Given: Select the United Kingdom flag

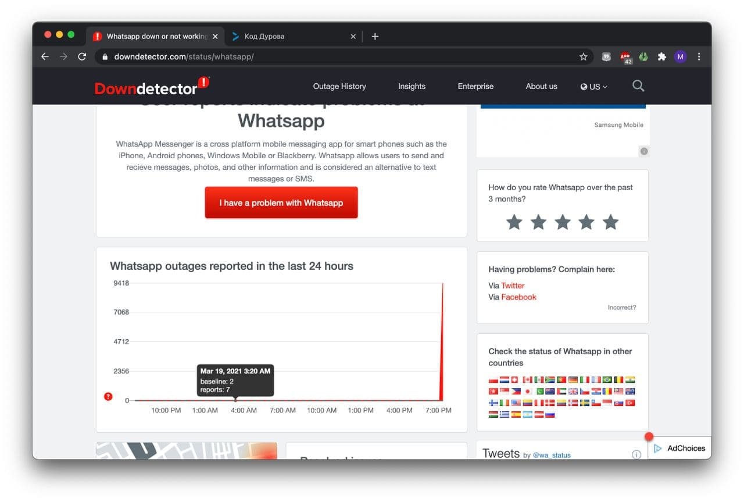Looking at the screenshot, I should click(573, 391).
